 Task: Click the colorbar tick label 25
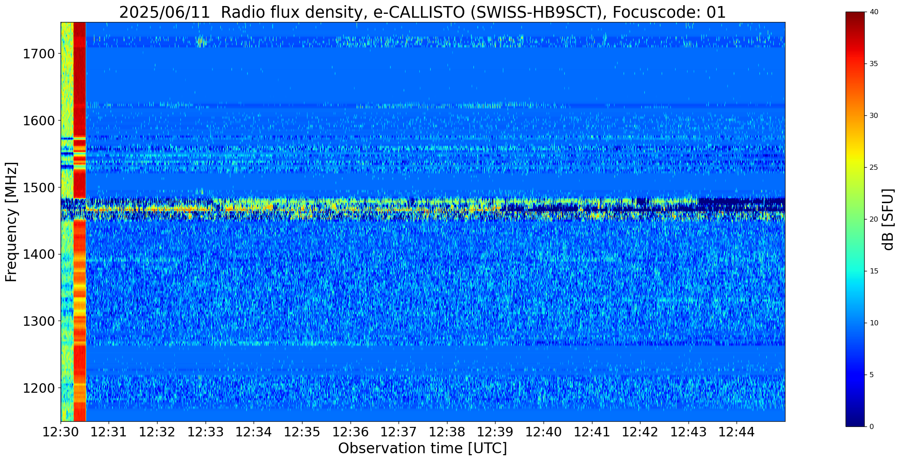tap(874, 168)
